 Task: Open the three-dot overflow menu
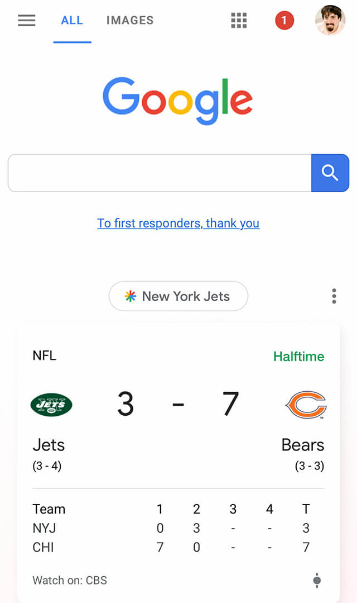(x=334, y=296)
